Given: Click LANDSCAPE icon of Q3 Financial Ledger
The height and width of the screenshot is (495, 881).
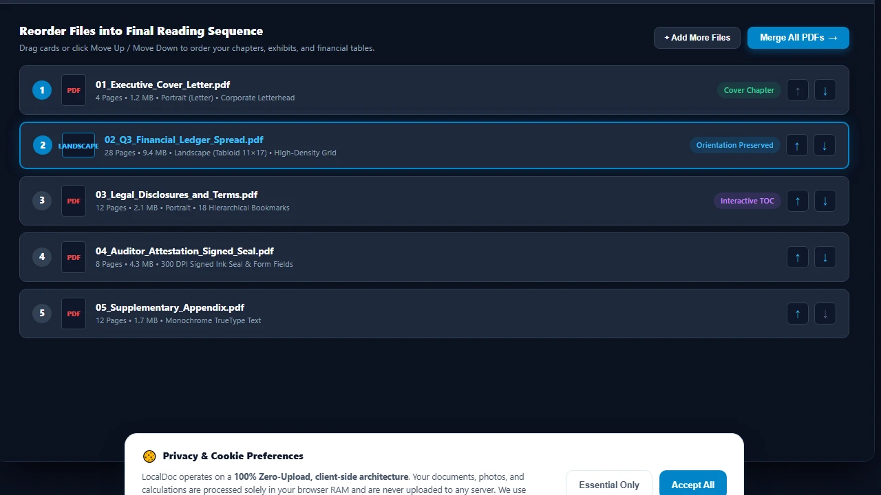Looking at the screenshot, I should 78,145.
